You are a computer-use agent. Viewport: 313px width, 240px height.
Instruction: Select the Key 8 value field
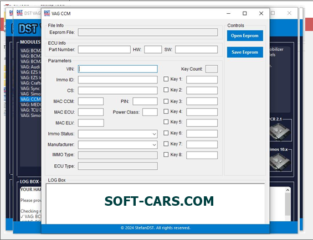pos(202,155)
